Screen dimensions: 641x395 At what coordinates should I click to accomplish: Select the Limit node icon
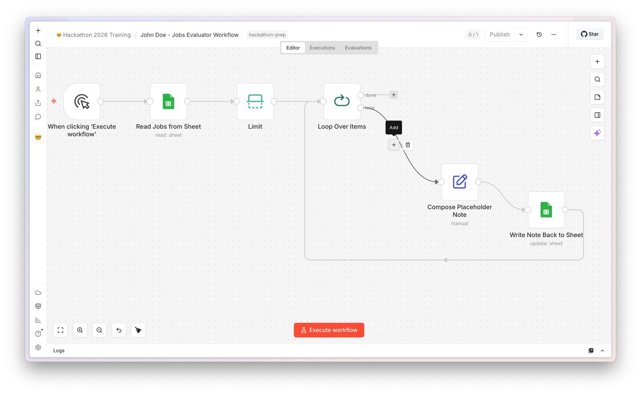[255, 101]
